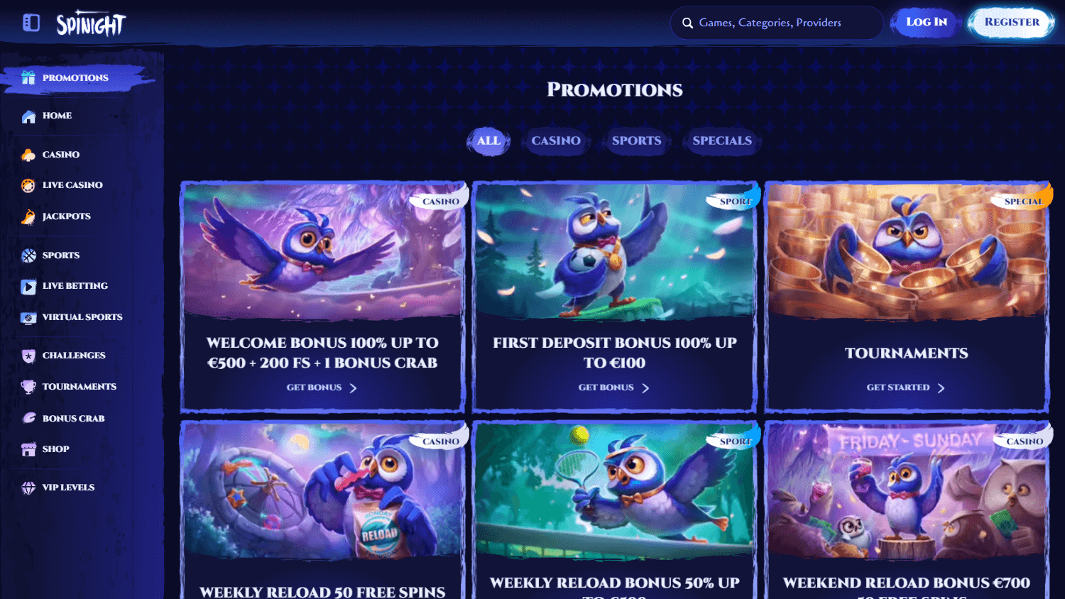Collapse the sidebar panel icon

pos(31,23)
